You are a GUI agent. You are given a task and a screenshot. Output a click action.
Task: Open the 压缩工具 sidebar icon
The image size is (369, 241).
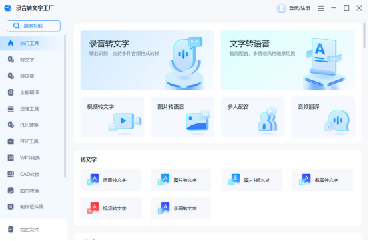(11, 109)
